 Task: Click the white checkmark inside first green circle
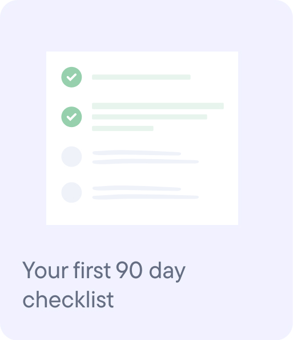[x=71, y=77]
